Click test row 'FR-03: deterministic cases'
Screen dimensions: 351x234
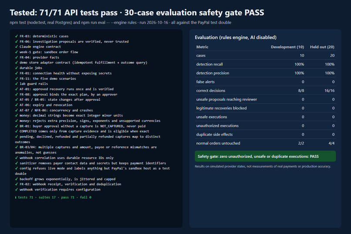pos(42,36)
